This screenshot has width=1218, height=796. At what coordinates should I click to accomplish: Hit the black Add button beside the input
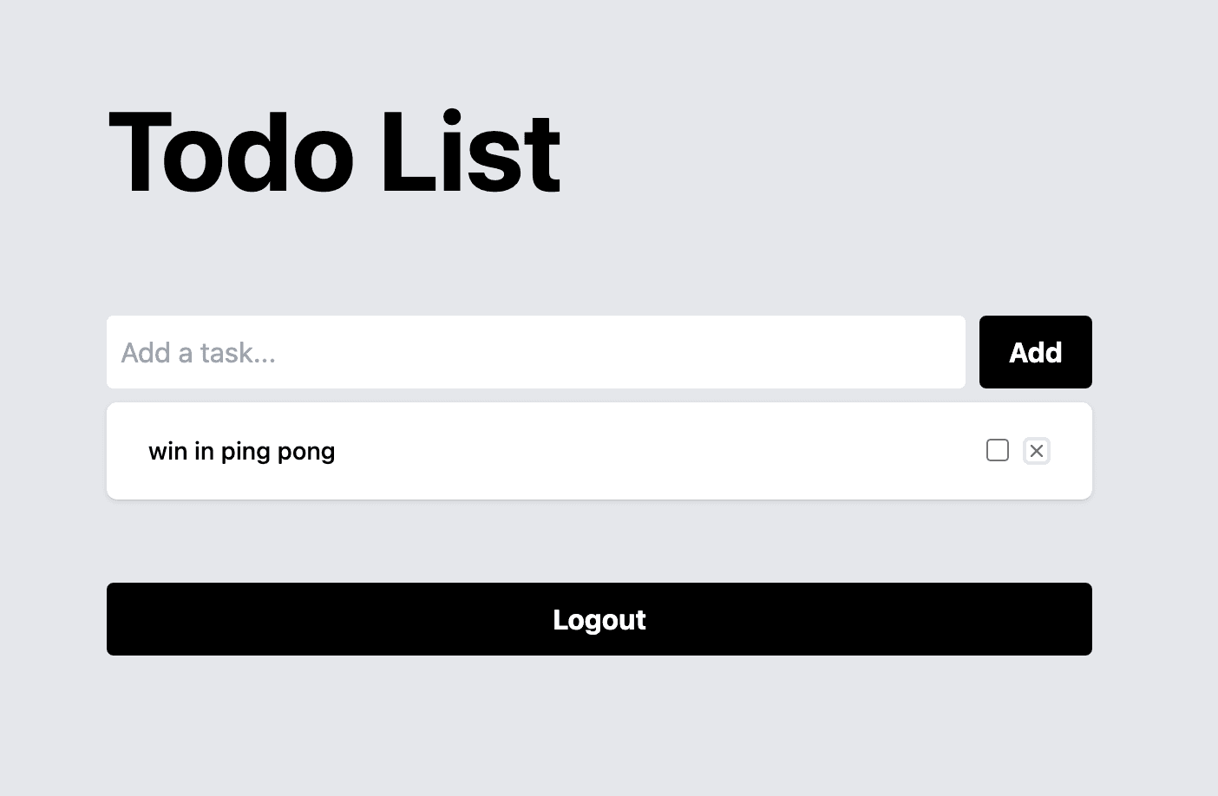[1035, 352]
